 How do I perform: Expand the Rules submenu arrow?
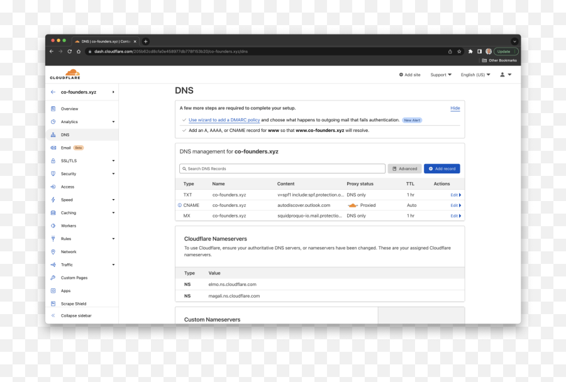click(x=113, y=238)
